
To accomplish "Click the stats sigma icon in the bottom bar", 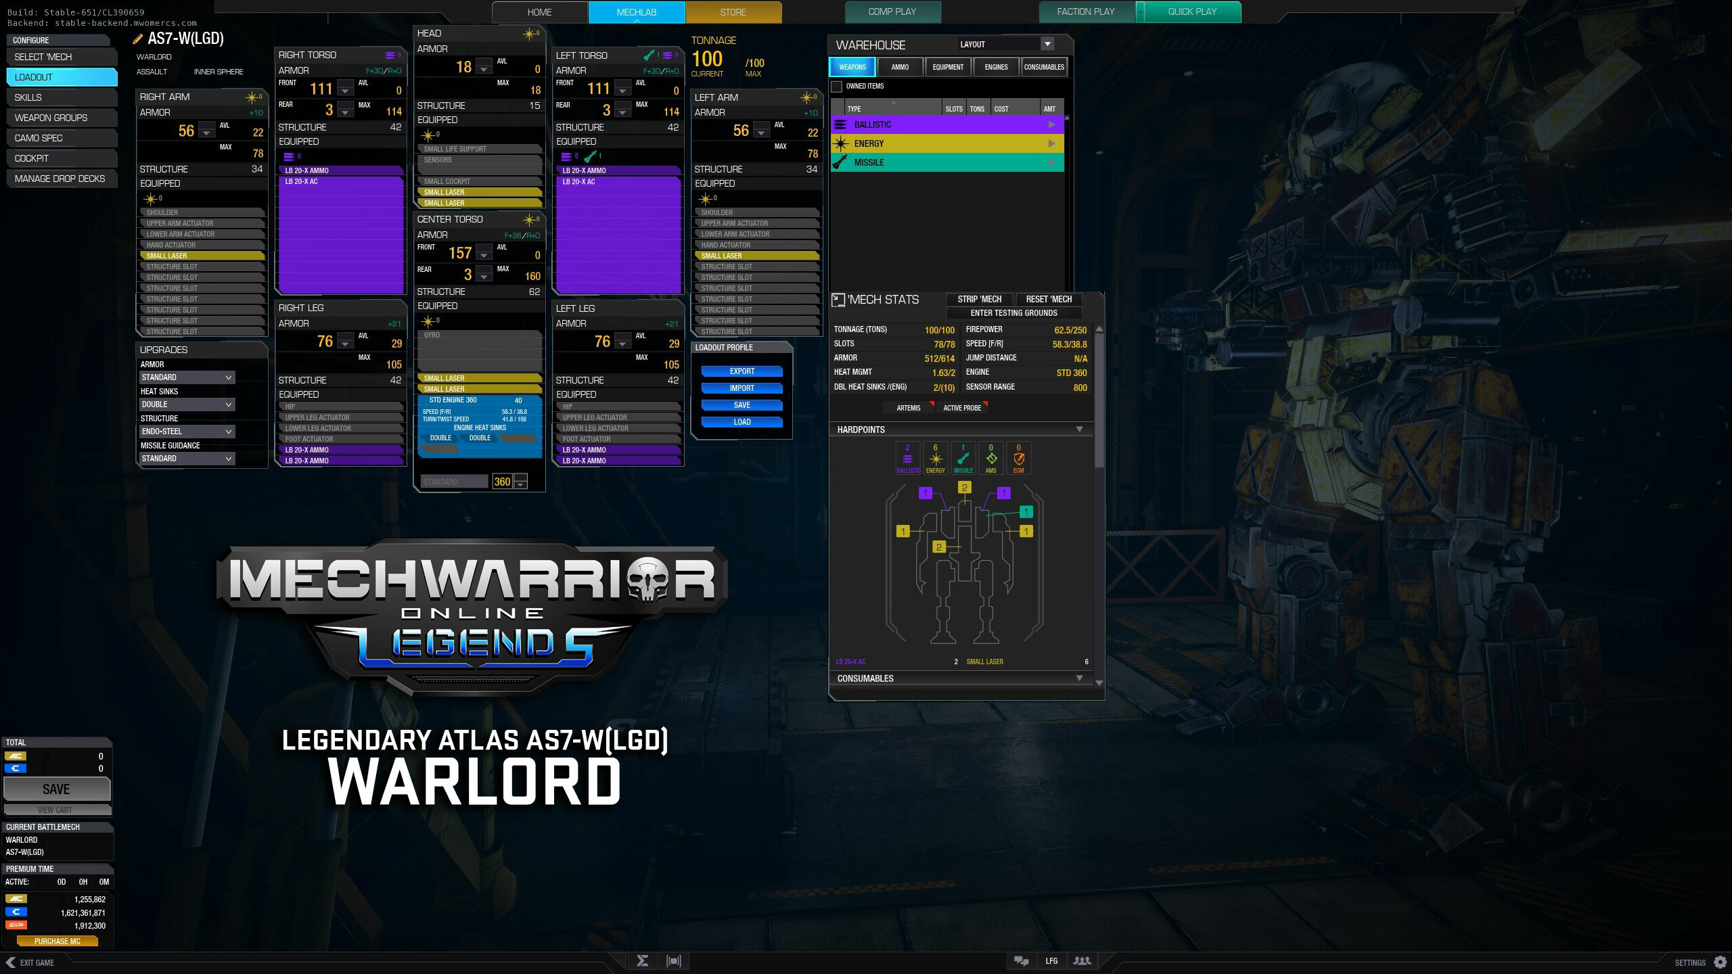I will pyautogui.click(x=643, y=960).
